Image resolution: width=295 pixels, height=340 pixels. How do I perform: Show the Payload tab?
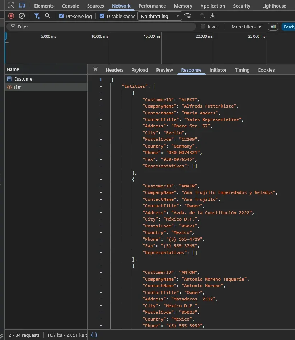[x=140, y=70]
